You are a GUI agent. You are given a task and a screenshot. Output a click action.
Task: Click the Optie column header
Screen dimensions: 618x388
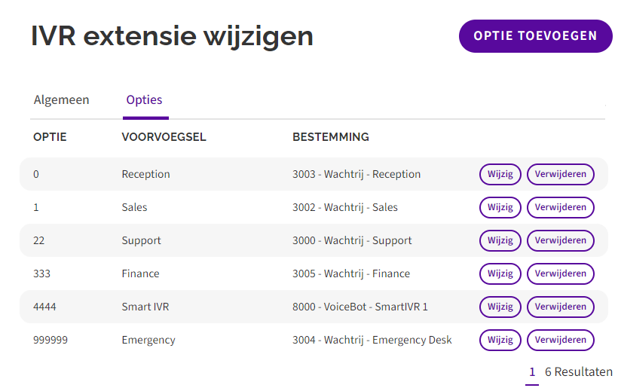(50, 137)
